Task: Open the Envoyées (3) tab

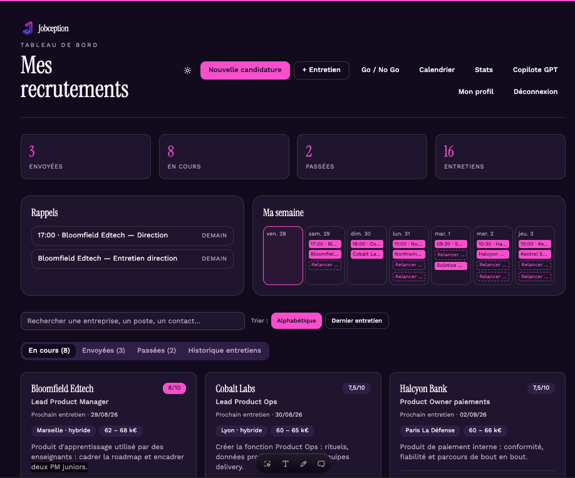Action: pos(103,351)
